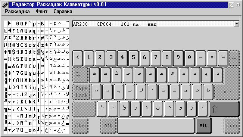Open the Фонт menu

(41, 11)
